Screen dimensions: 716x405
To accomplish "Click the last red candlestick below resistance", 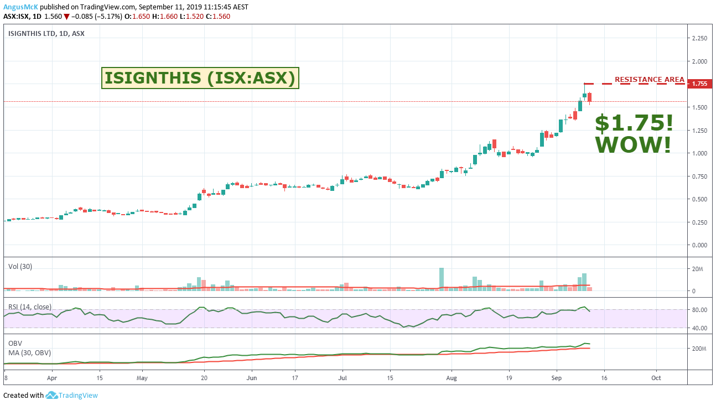I will (590, 98).
